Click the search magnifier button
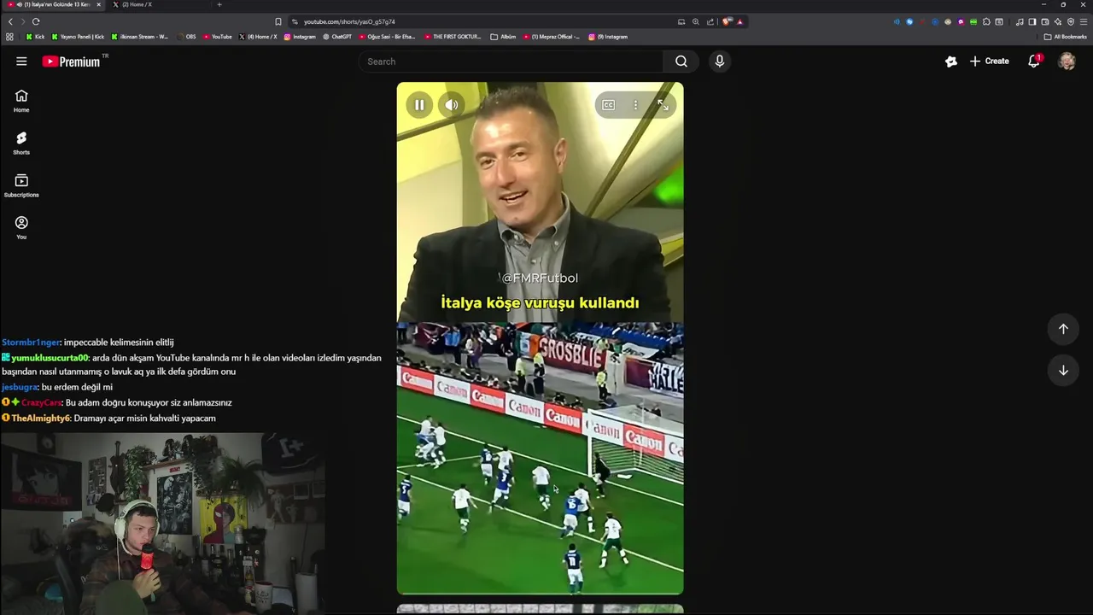The height and width of the screenshot is (615, 1093). click(x=681, y=61)
